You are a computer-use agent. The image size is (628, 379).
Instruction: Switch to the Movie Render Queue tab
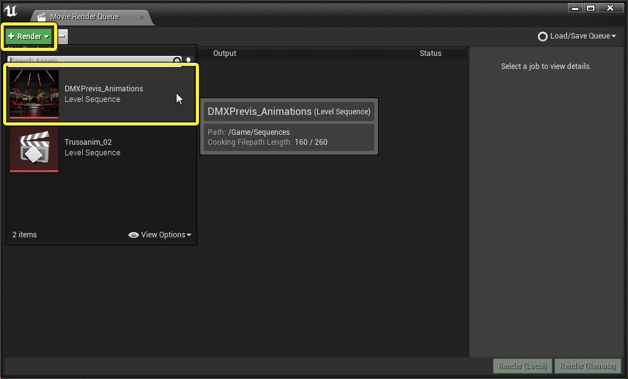pos(87,18)
